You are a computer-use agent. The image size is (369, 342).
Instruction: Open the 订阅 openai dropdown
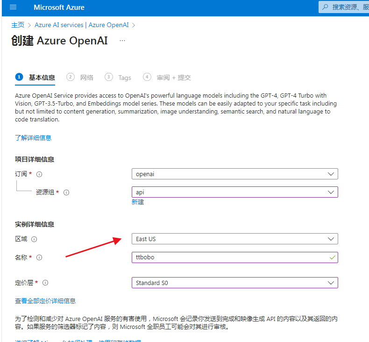click(235, 174)
